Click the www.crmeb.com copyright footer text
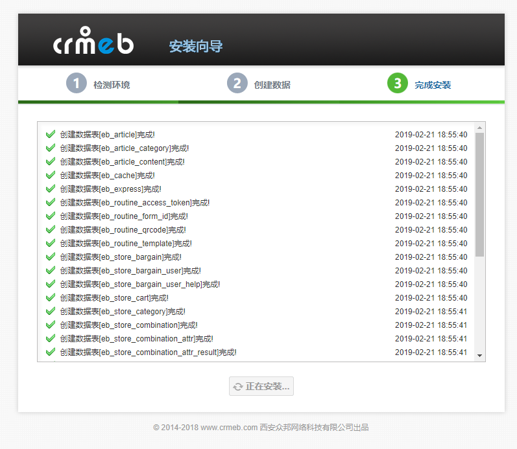 pos(261,428)
